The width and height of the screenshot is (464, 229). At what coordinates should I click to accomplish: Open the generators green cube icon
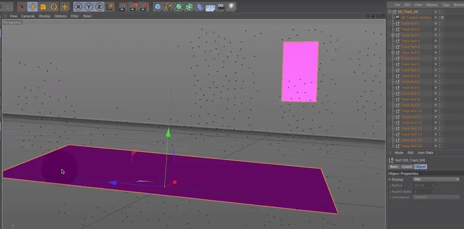[x=179, y=7]
